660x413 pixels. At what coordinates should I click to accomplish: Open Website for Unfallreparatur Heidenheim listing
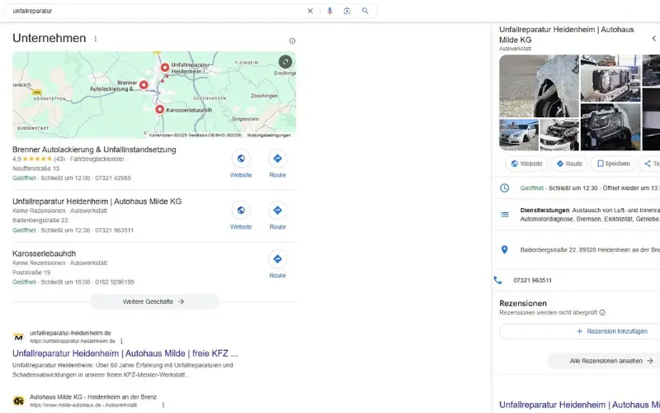241,216
